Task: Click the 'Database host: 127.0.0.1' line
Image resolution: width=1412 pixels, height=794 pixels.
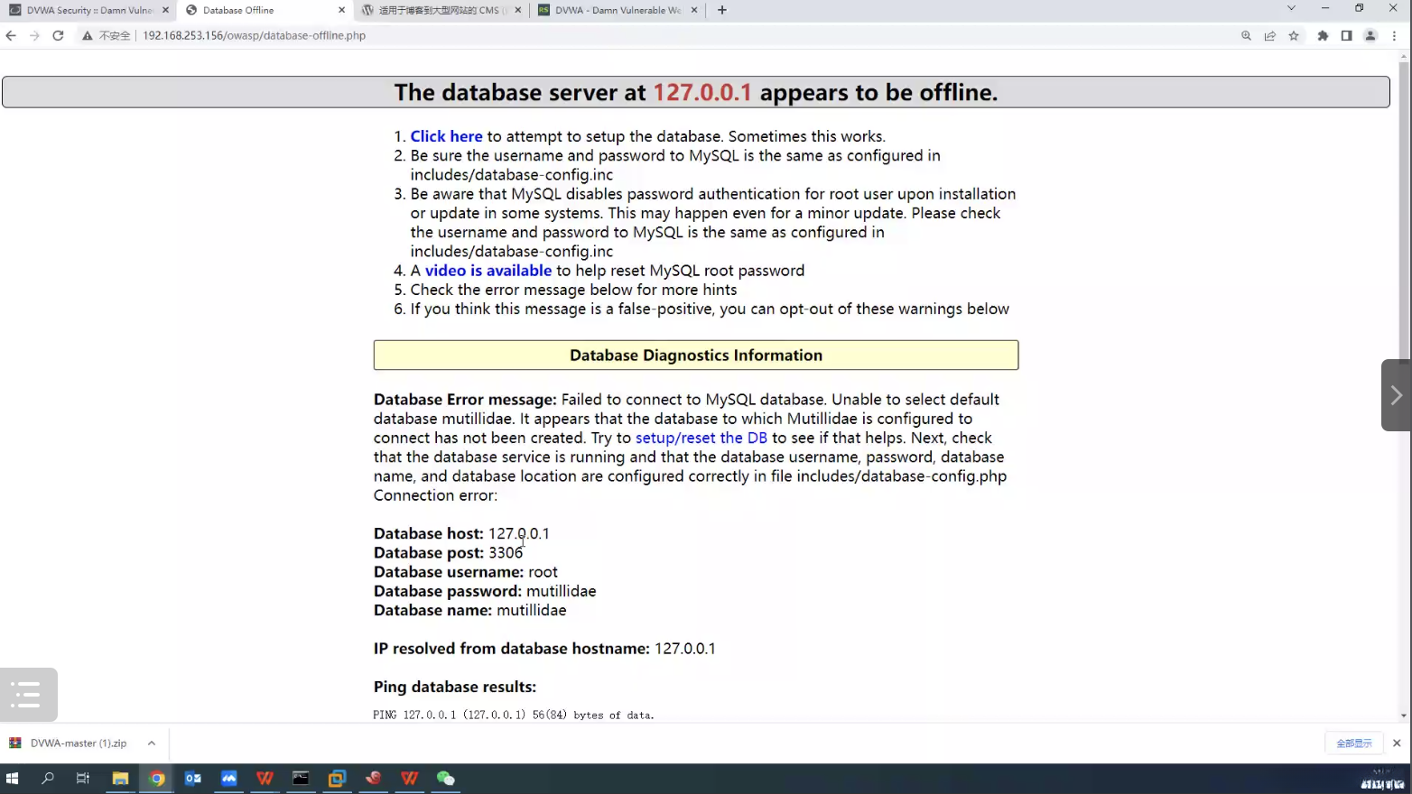Action: [x=461, y=534]
